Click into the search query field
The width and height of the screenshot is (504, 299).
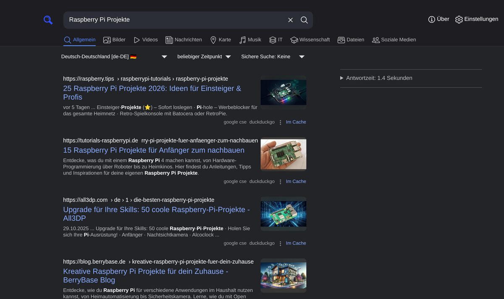[x=174, y=20]
